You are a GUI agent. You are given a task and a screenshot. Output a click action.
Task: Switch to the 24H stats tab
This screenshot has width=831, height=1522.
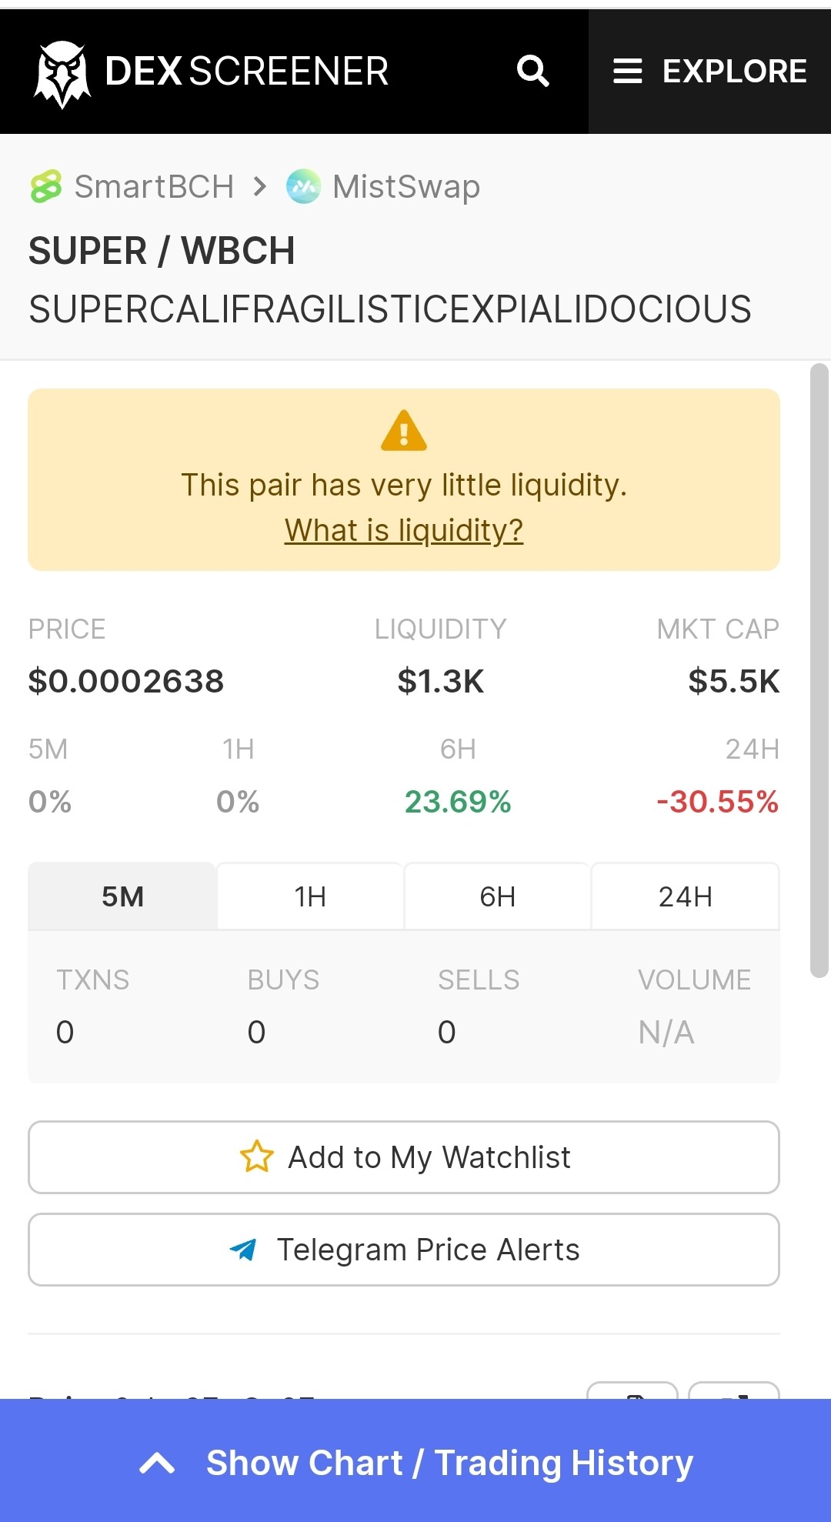coord(685,896)
